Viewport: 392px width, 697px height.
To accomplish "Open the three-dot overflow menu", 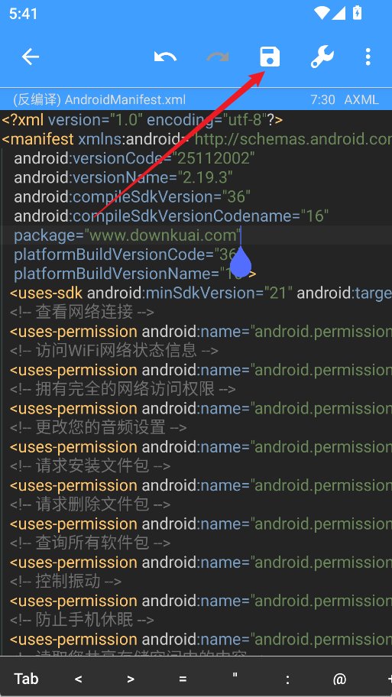I will [x=368, y=57].
